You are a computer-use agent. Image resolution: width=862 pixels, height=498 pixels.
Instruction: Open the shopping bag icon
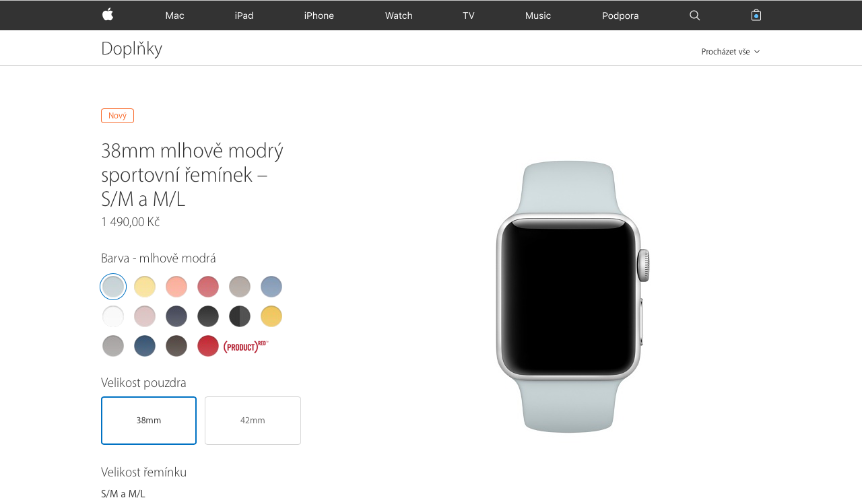pyautogui.click(x=756, y=15)
